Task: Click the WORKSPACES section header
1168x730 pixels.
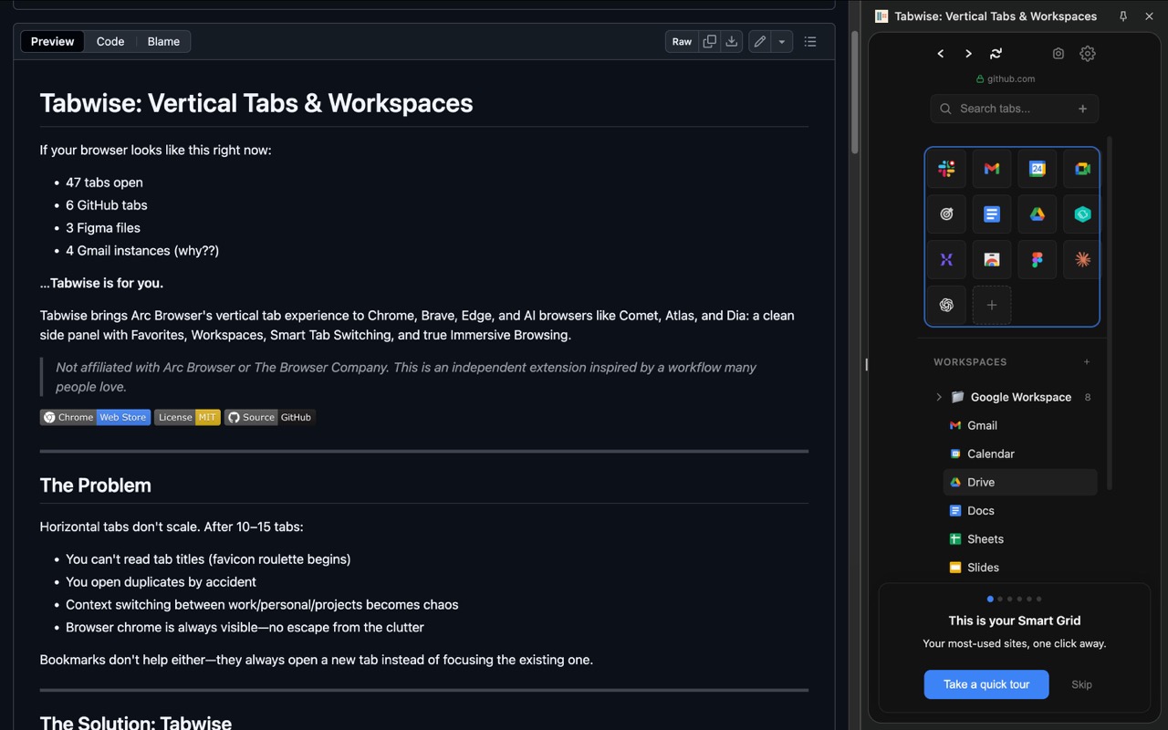Action: click(970, 362)
